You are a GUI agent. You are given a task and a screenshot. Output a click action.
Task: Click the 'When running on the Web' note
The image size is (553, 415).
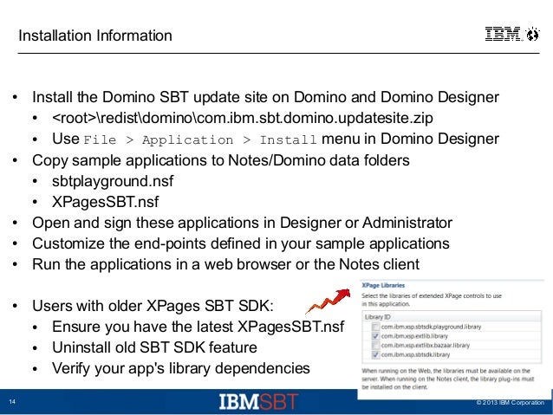click(448, 379)
